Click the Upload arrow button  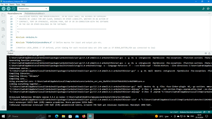(x=9, y=9)
